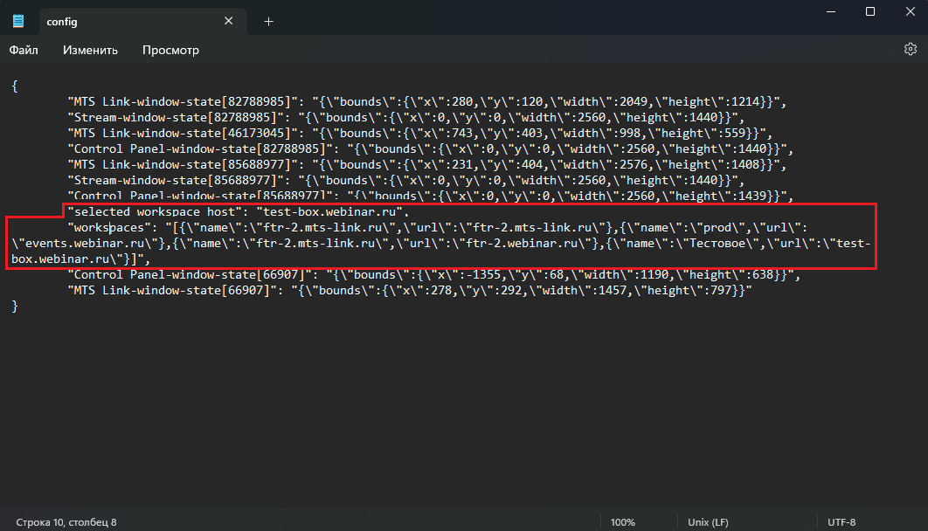928x531 pixels.
Task: Open the Файл menu
Action: pyautogui.click(x=24, y=51)
